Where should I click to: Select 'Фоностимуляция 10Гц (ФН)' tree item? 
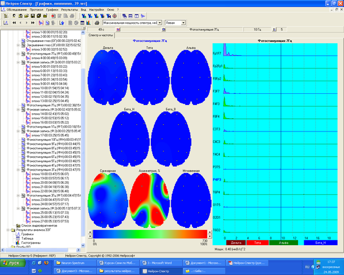pos(54,140)
